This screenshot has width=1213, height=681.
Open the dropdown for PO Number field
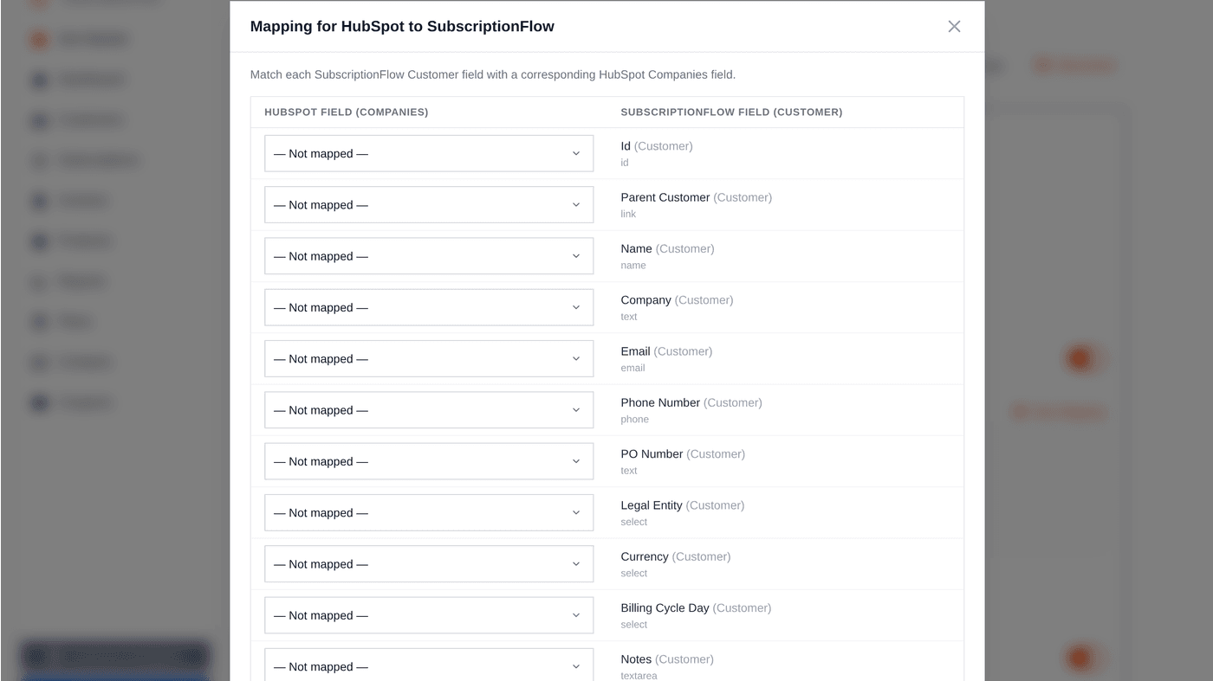429,461
